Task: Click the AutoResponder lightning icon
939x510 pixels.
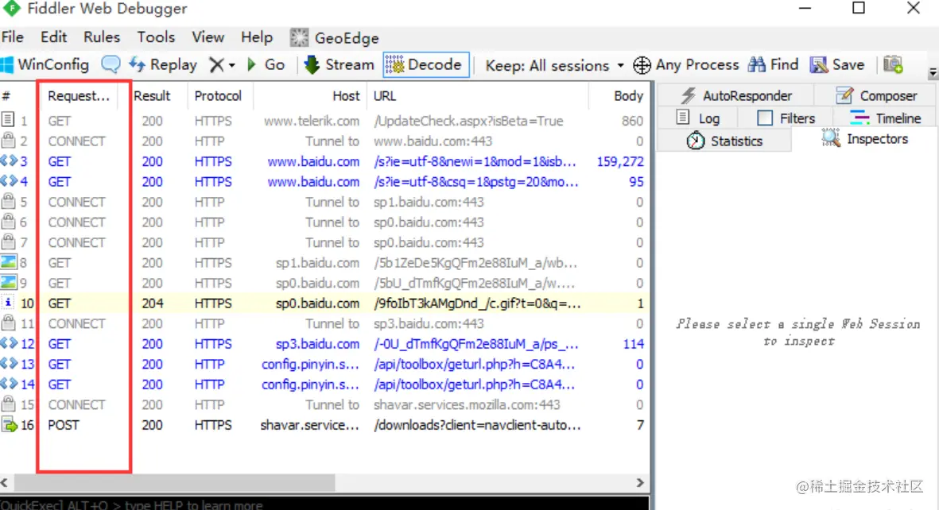Action: point(688,95)
